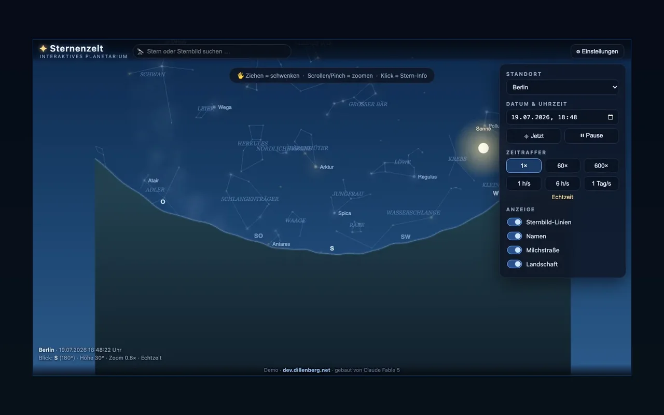Select the 60× time-lapse speed
The image size is (664, 415).
point(562,166)
